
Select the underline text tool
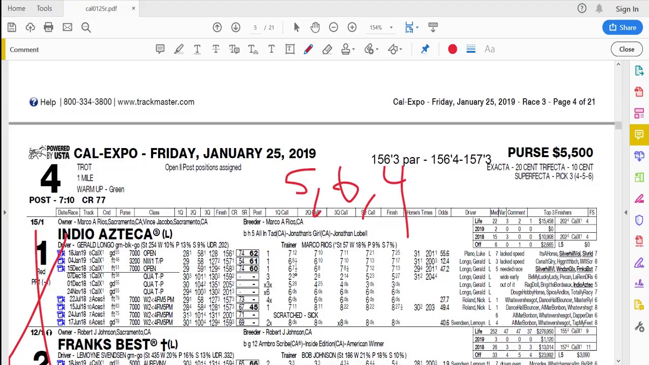197,49
